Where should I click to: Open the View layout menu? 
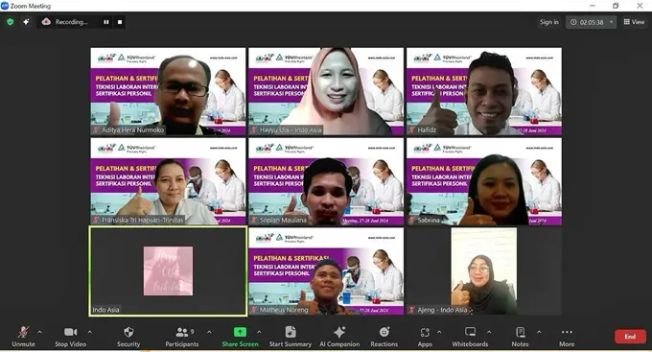[x=634, y=22]
